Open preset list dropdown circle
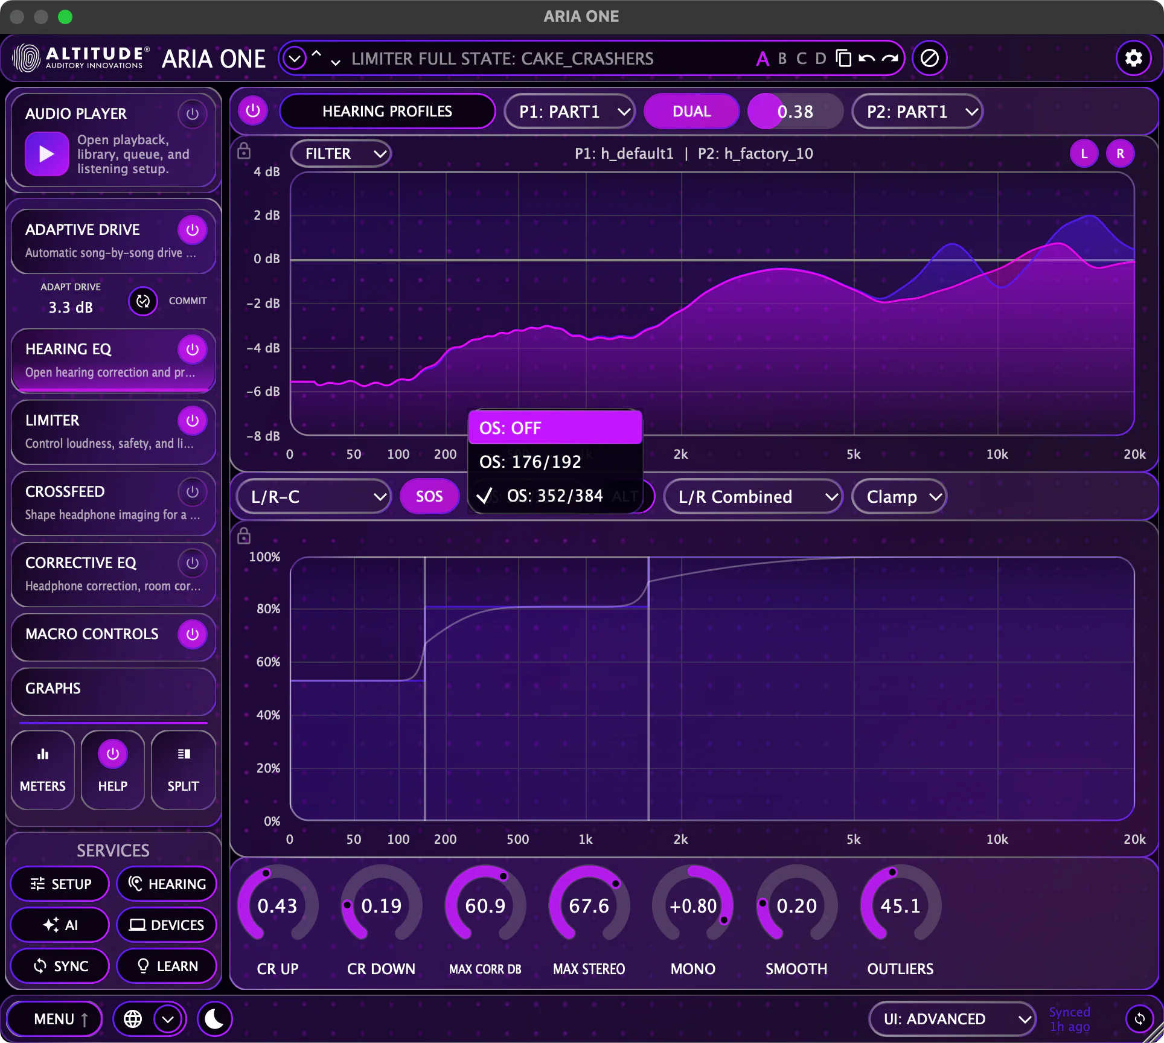 click(x=295, y=59)
